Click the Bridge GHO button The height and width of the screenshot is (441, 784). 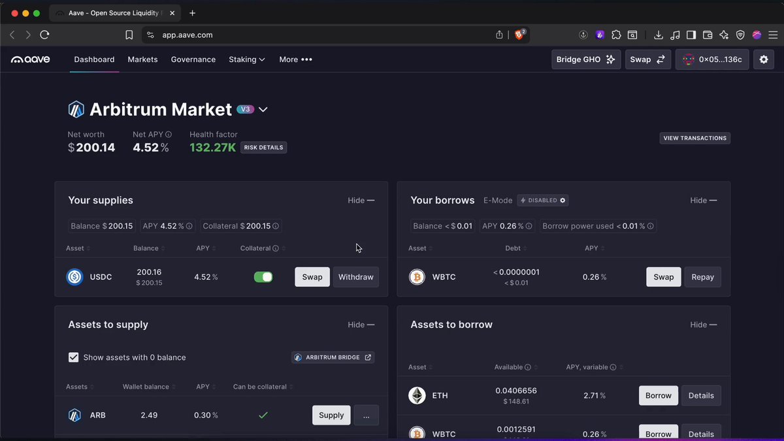point(586,59)
